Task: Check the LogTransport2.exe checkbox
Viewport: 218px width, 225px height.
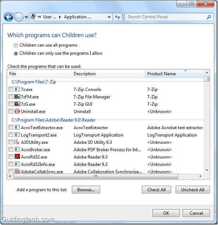Action: click(x=11, y=135)
